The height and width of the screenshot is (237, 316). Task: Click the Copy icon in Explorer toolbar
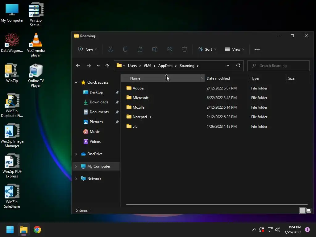[125, 49]
